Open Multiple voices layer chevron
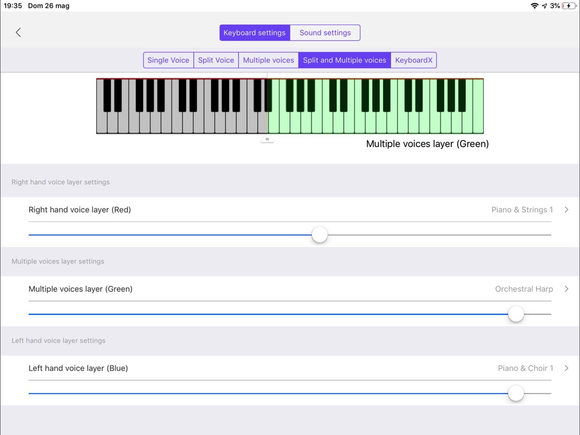 (x=566, y=289)
